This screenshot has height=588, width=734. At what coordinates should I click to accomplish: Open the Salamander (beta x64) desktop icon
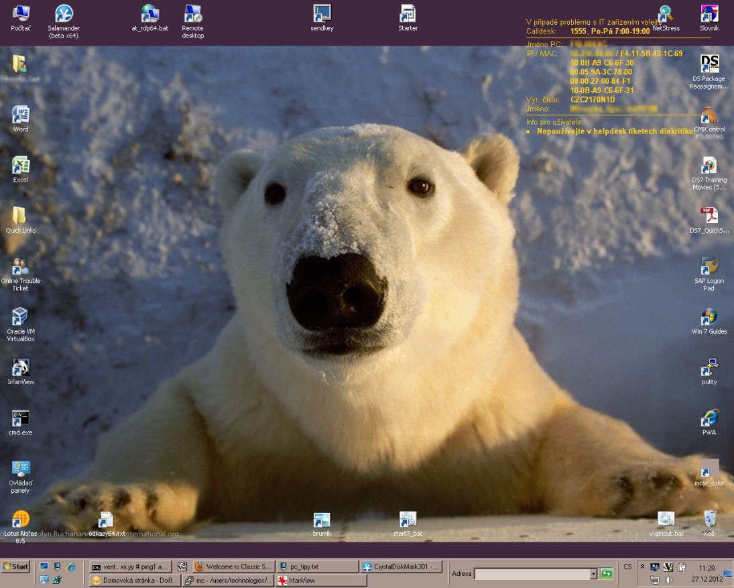coord(64,14)
